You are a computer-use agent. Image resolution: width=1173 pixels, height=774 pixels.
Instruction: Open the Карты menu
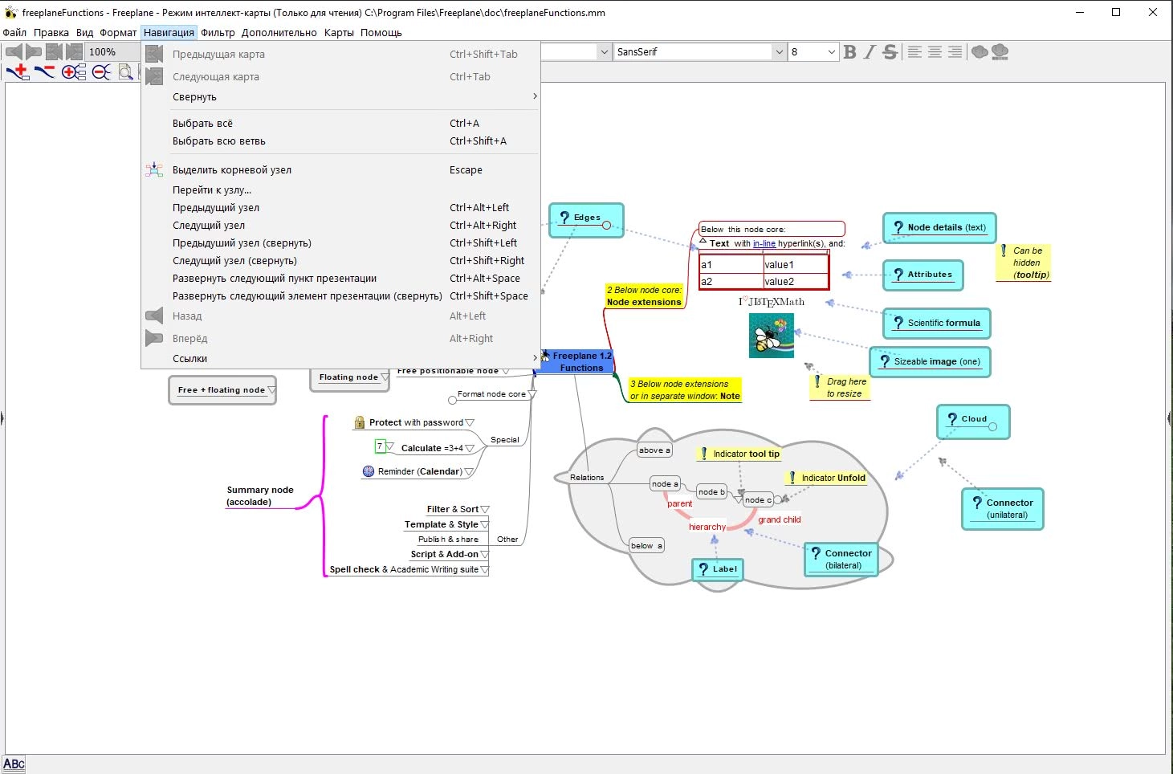tap(339, 33)
